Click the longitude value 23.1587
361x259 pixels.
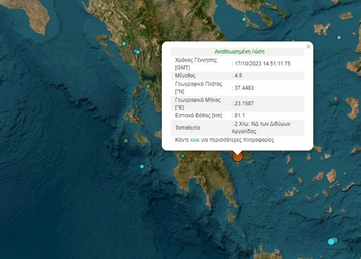tap(244, 104)
